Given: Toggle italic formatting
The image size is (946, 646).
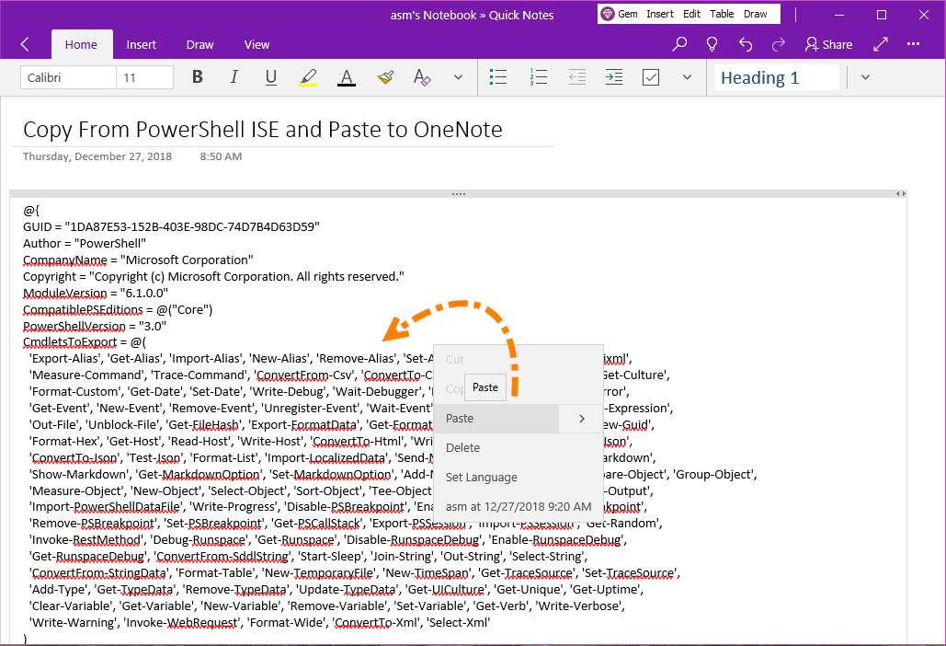Looking at the screenshot, I should point(234,76).
